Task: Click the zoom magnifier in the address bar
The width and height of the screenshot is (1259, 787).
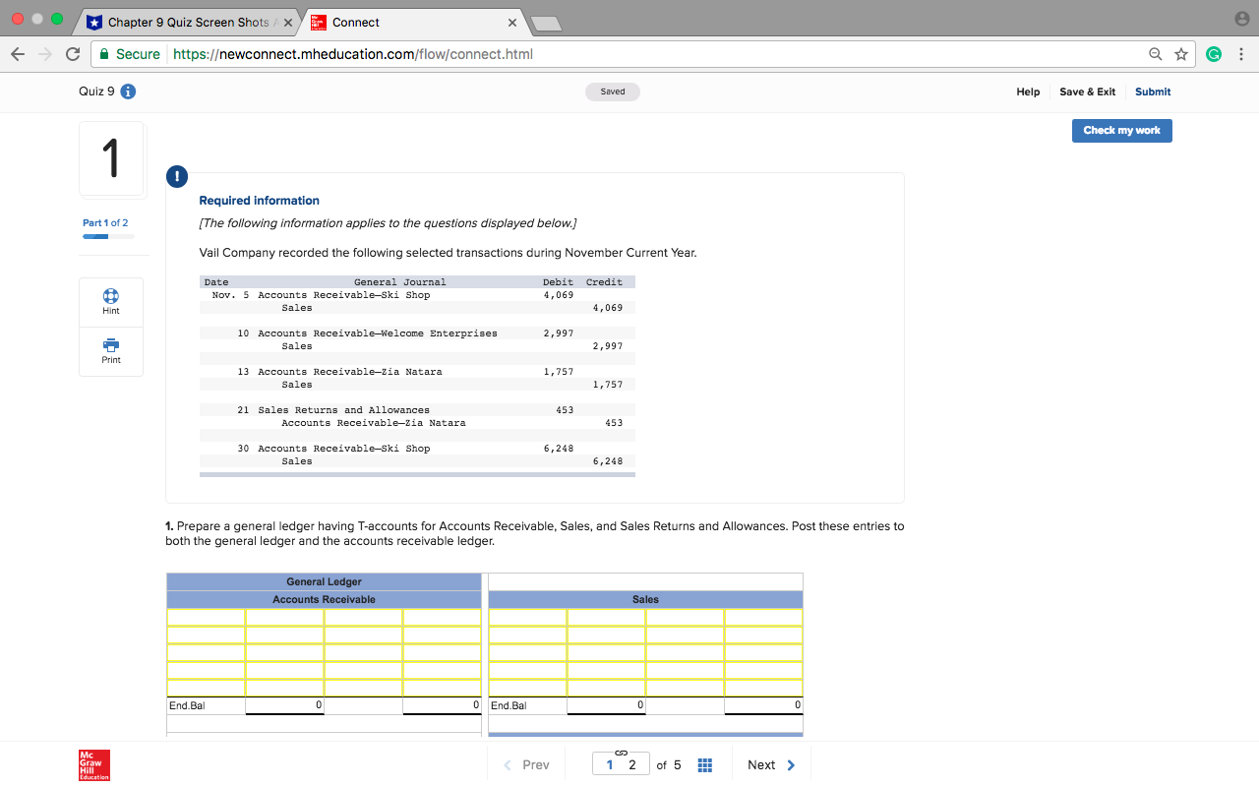Action: [1155, 54]
